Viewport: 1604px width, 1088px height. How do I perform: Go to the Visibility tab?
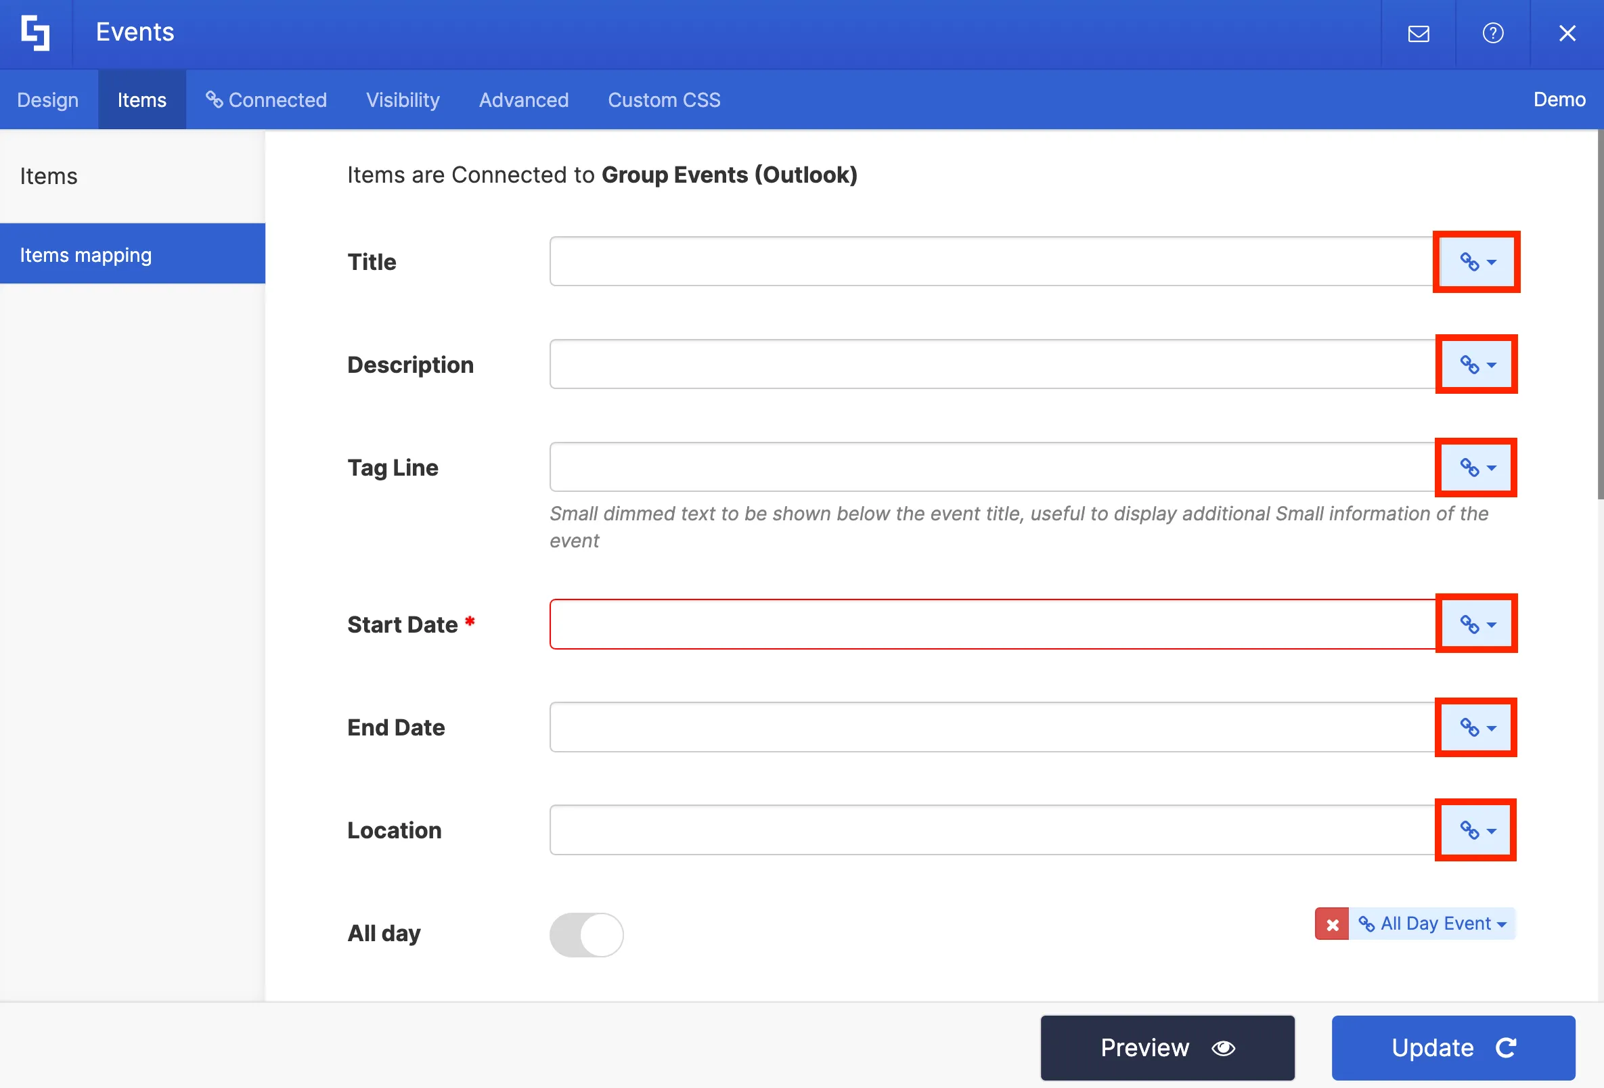click(403, 99)
